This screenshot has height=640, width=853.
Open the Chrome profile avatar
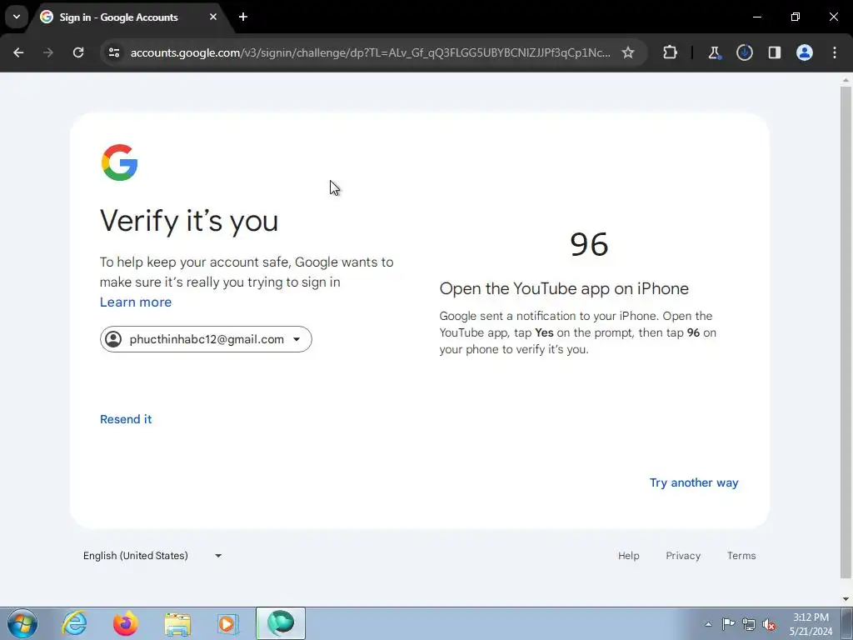tap(804, 52)
